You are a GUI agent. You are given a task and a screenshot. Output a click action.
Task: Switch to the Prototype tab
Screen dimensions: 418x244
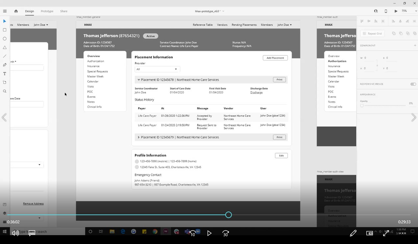[x=47, y=11]
